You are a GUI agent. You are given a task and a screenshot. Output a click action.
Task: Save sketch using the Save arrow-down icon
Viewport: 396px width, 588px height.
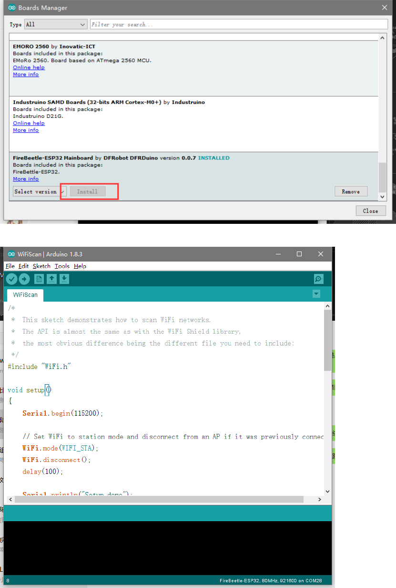[64, 279]
